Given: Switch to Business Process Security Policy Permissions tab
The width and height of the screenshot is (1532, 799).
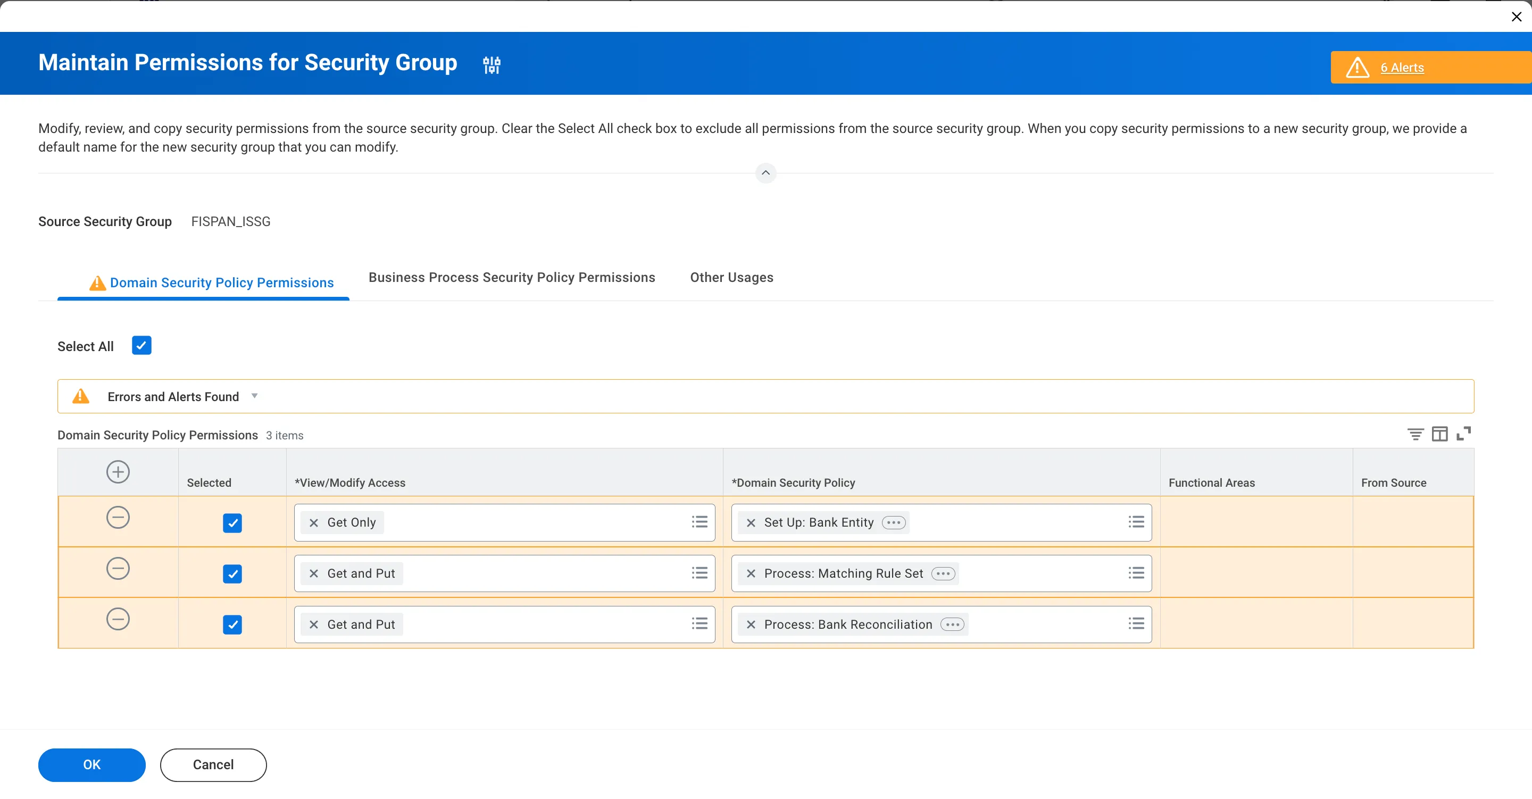Looking at the screenshot, I should point(511,277).
